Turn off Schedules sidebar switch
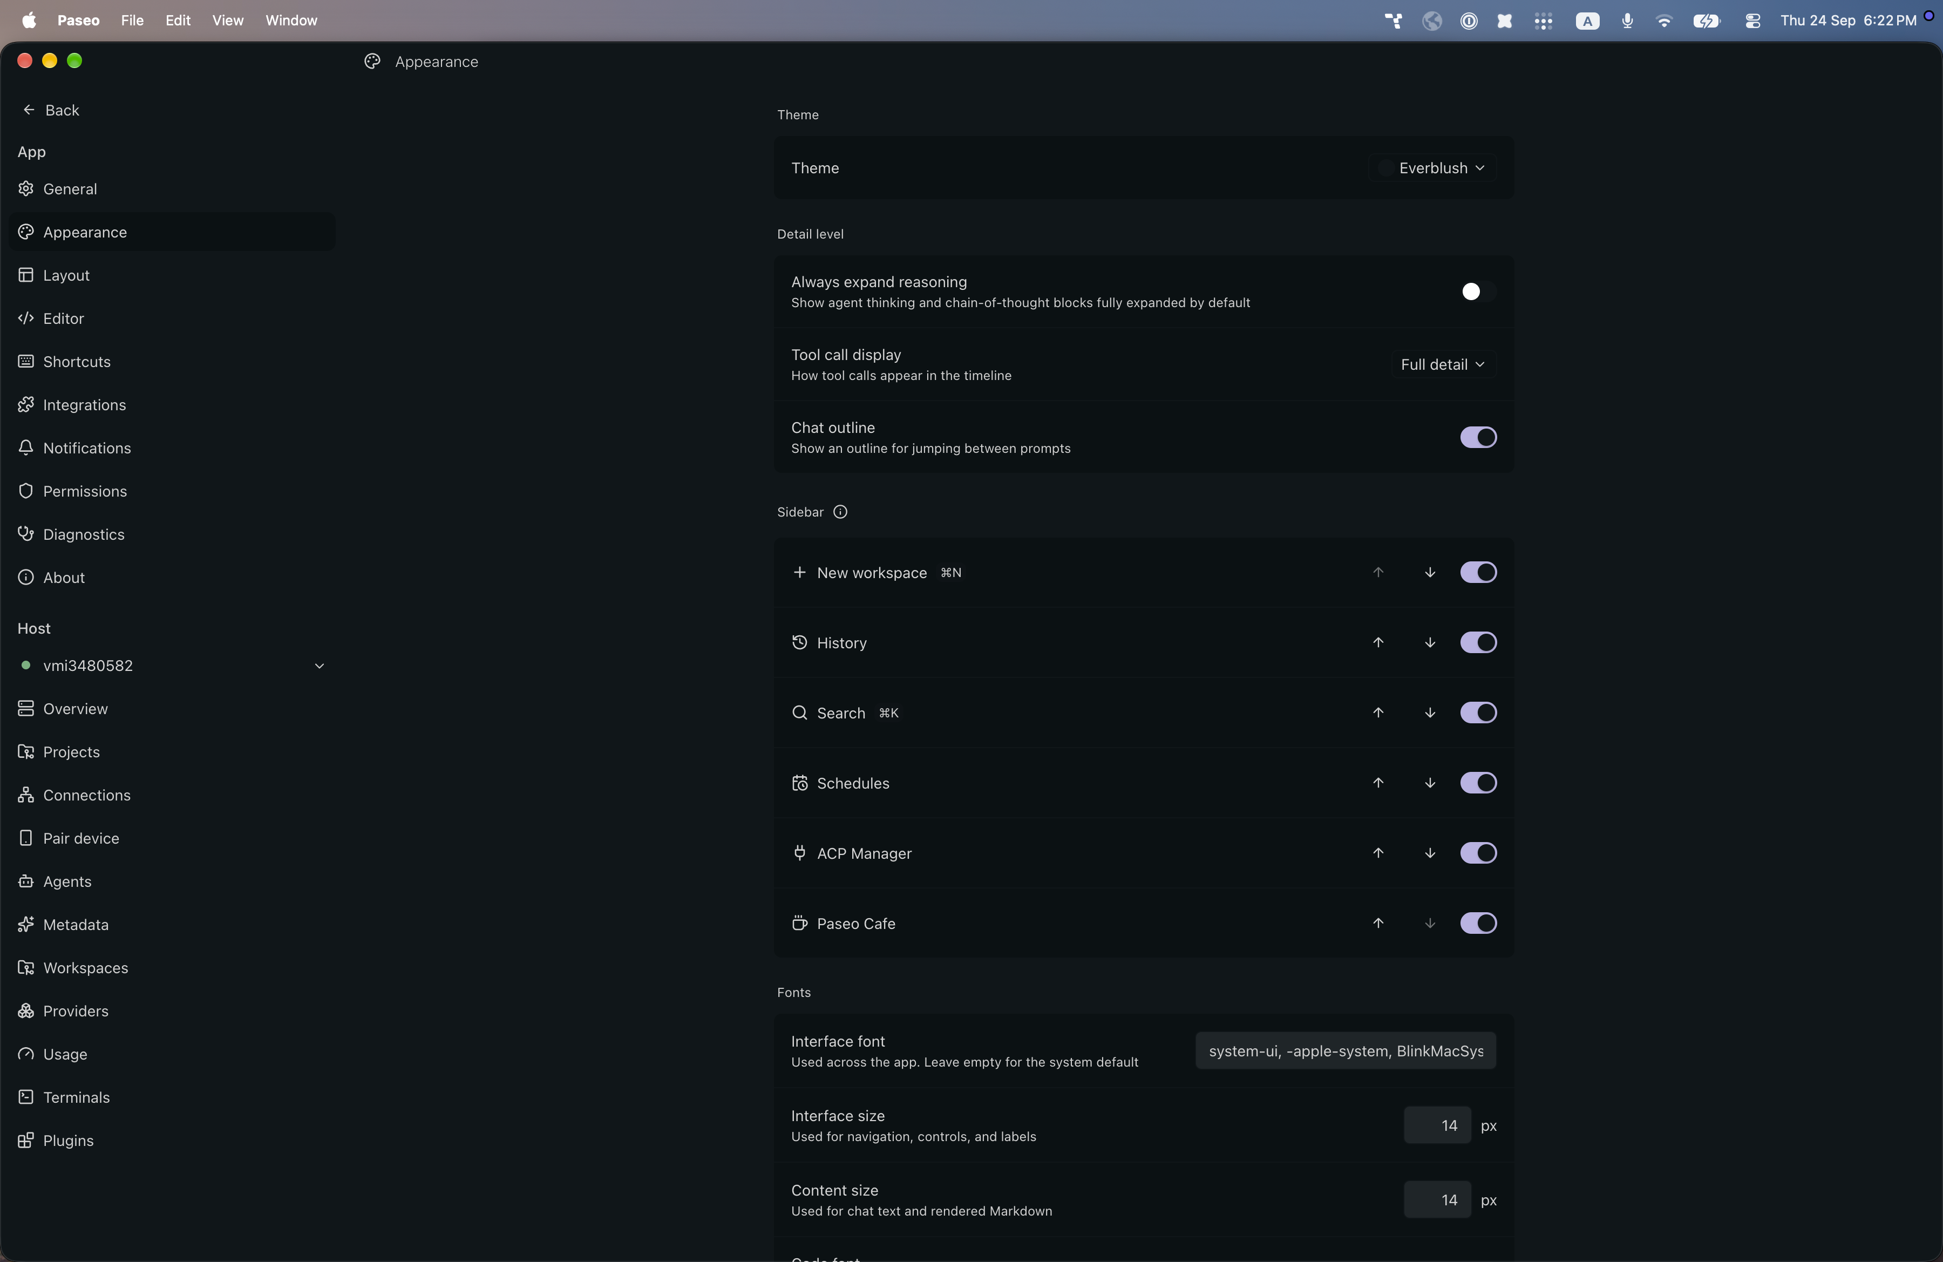This screenshot has width=1943, height=1262. pos(1478,783)
